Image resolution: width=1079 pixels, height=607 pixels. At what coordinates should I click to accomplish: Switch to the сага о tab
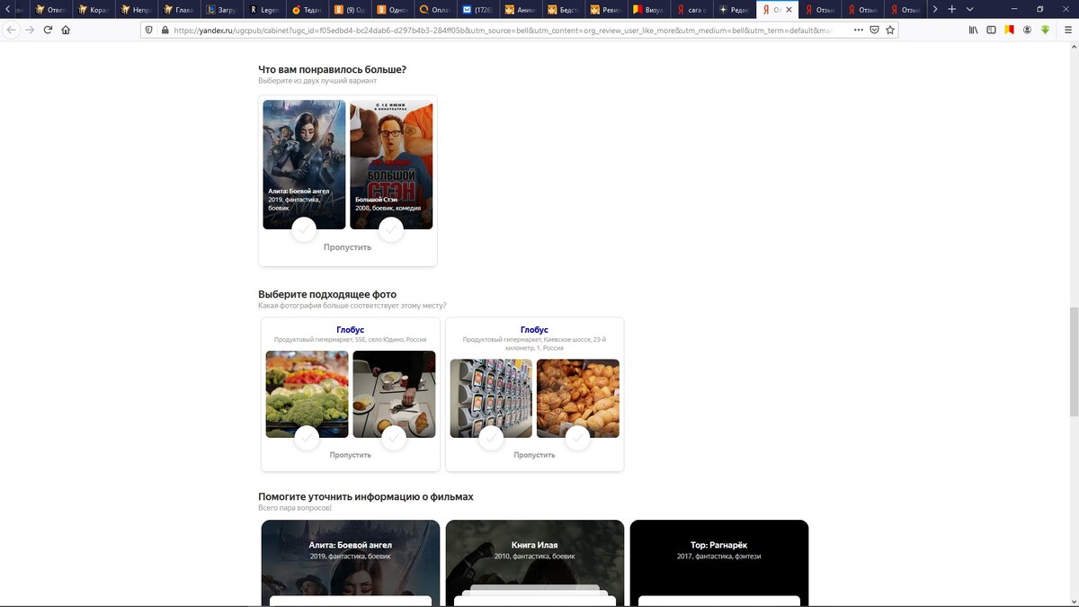(x=690, y=9)
